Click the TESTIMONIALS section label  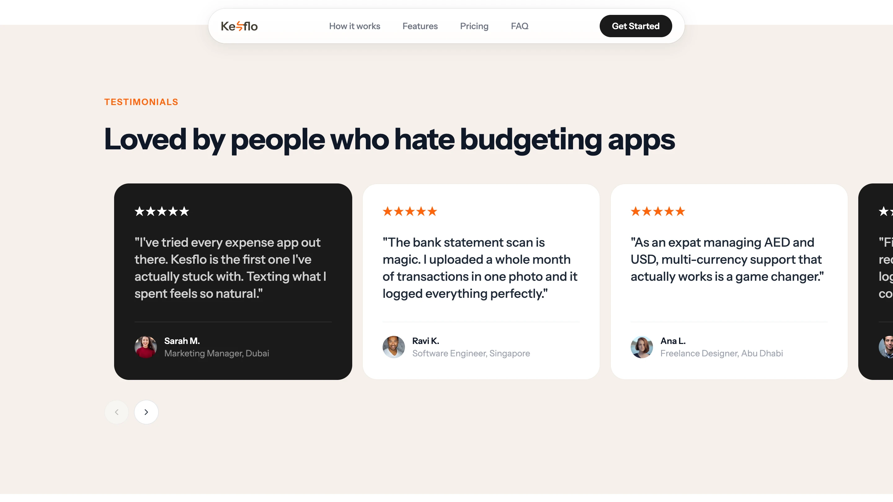tap(141, 102)
